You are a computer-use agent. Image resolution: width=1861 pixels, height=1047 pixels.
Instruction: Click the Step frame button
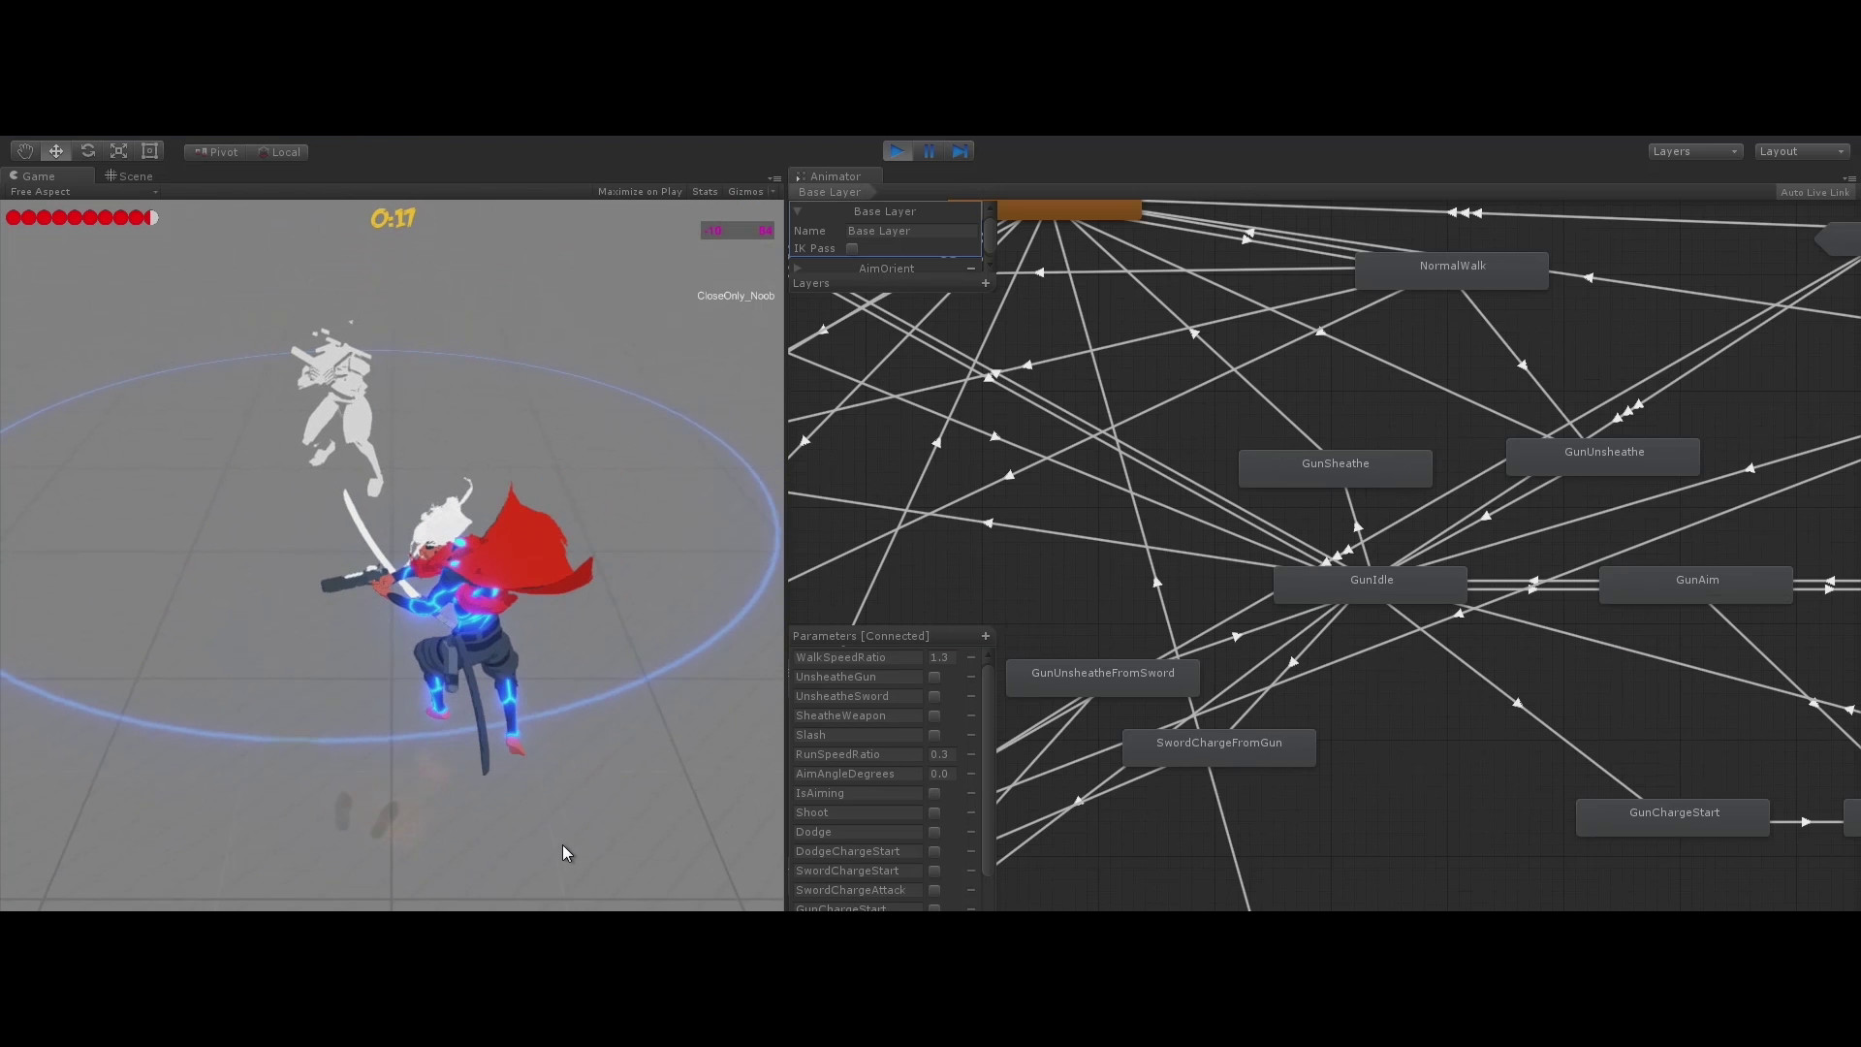pos(960,151)
